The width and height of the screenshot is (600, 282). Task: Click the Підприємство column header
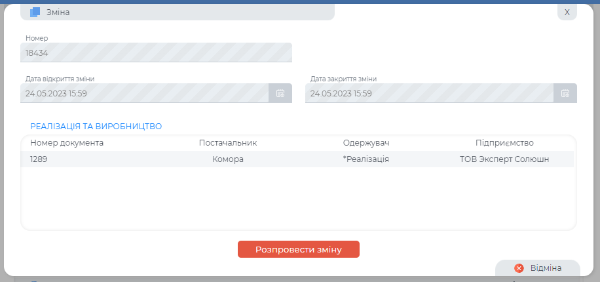tap(504, 142)
